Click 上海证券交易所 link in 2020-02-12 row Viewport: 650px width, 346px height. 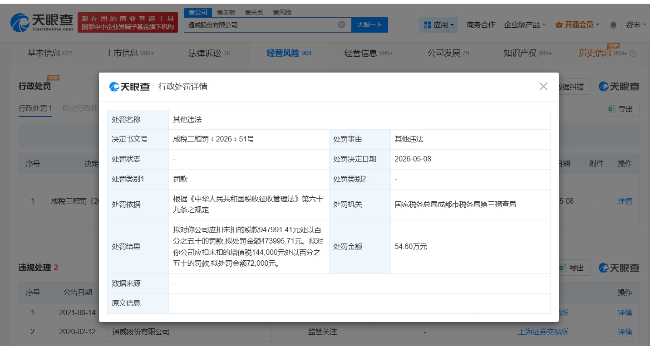point(543,331)
